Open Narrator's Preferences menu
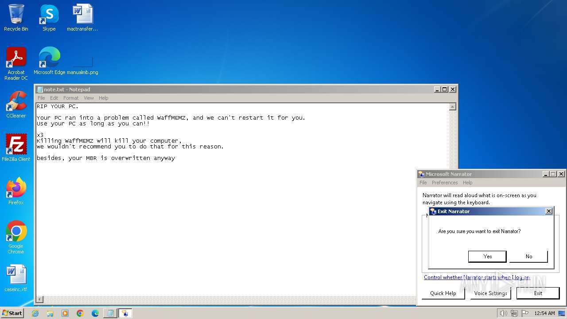The width and height of the screenshot is (567, 319). pos(445,183)
